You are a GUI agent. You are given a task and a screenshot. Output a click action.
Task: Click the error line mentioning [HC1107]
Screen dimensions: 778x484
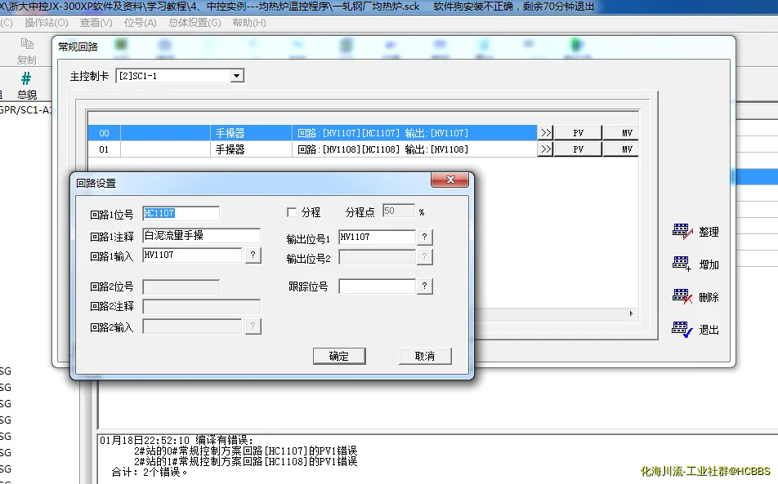click(246, 451)
